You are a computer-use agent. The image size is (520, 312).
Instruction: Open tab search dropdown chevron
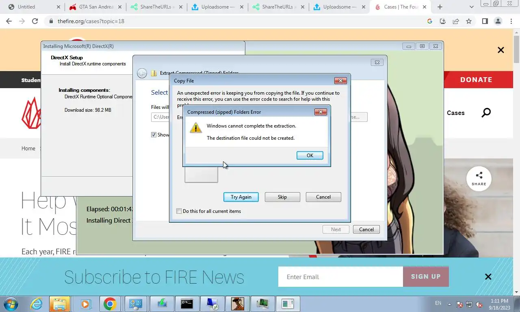point(472,7)
